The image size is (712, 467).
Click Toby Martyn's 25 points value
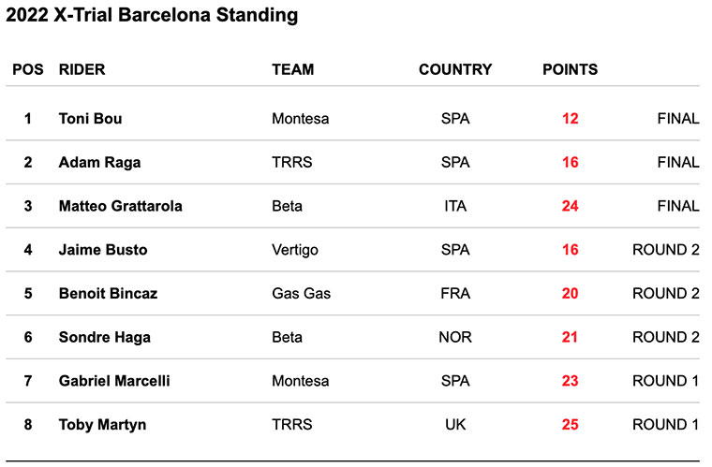pos(571,424)
